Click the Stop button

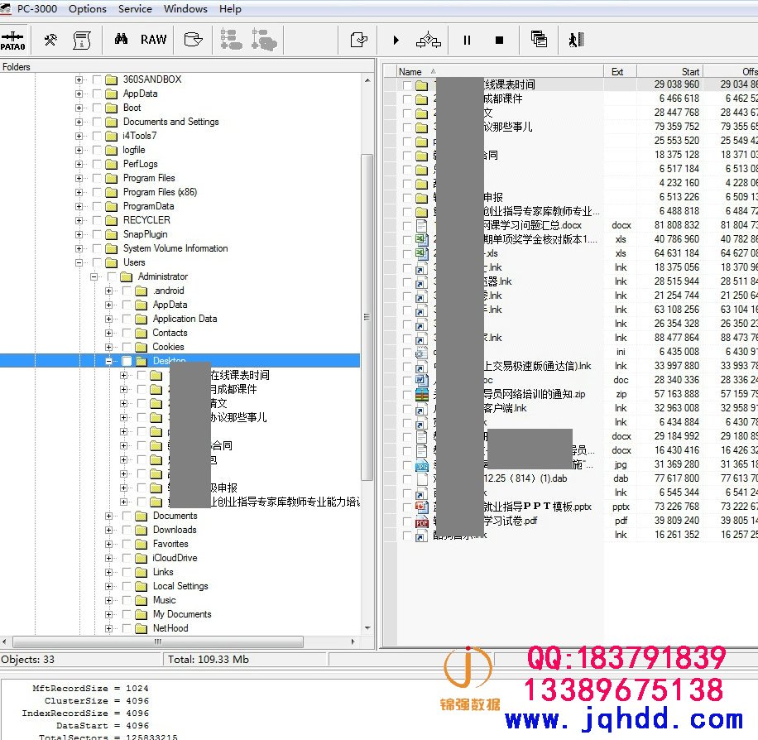point(499,40)
